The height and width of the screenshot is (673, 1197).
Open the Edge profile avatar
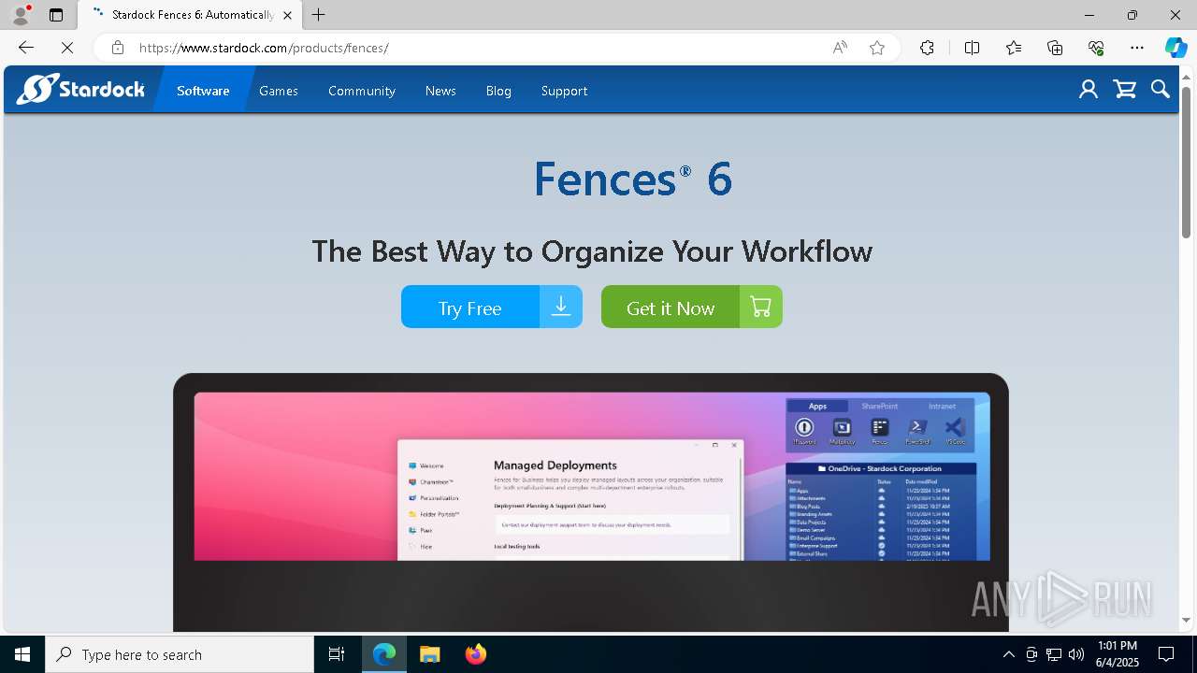pos(20,15)
